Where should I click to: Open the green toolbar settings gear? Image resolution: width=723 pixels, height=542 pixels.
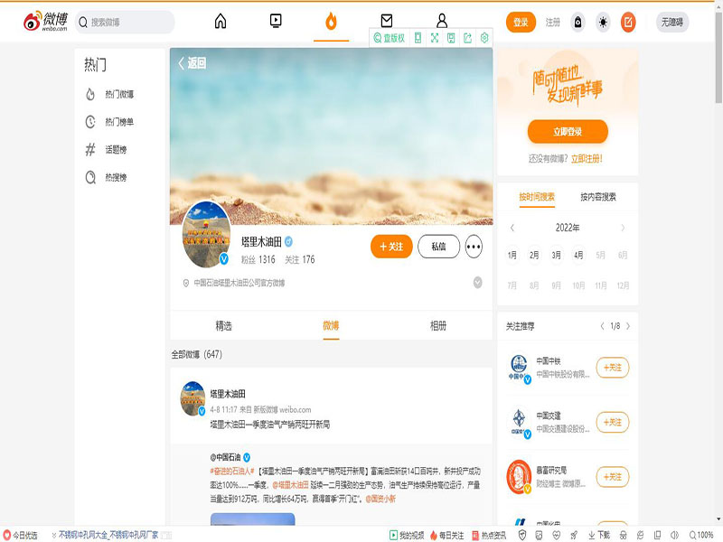484,38
